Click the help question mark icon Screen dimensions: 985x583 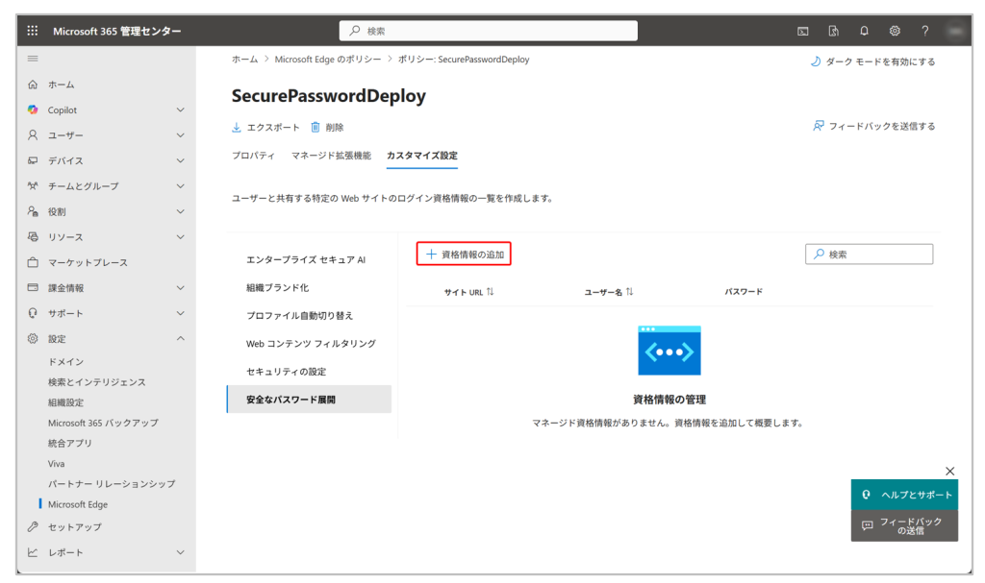point(925,31)
